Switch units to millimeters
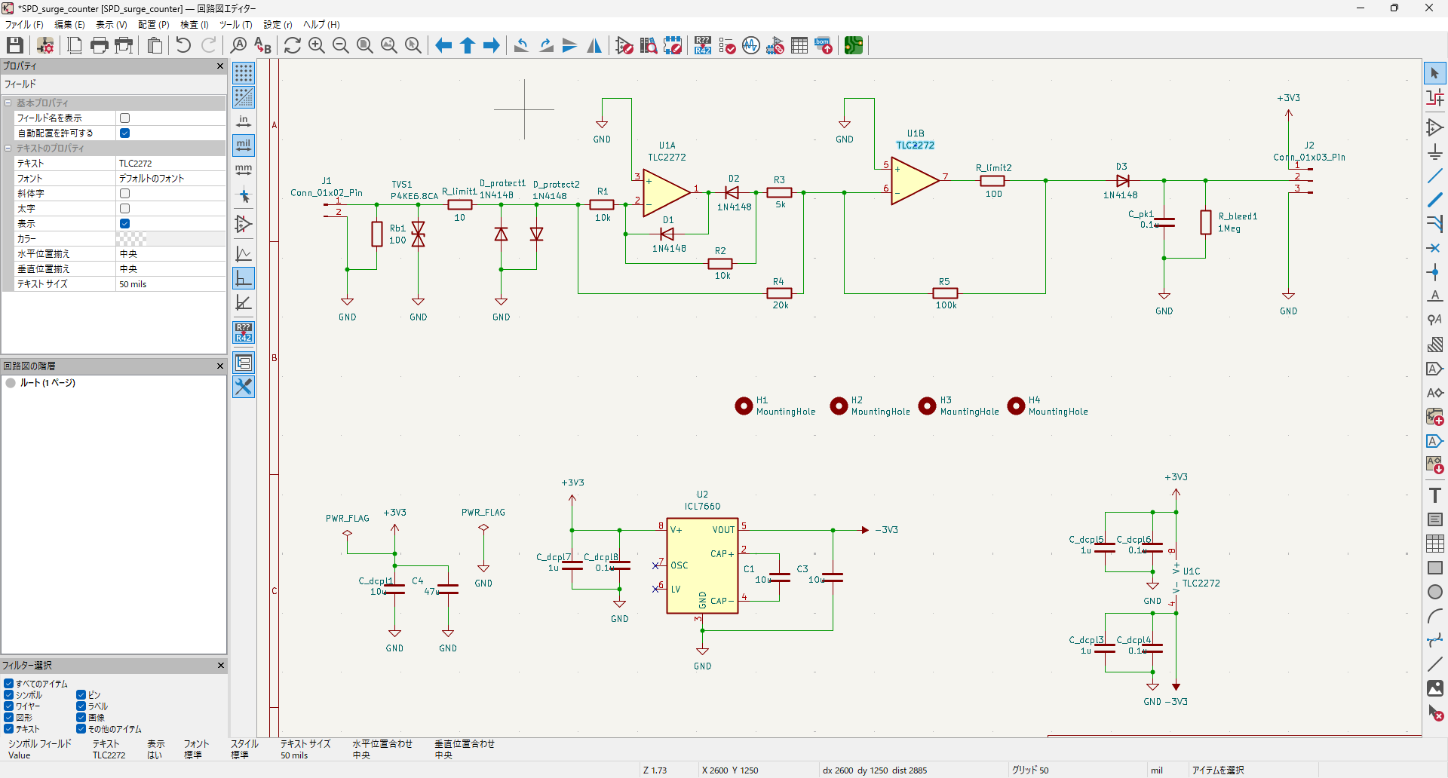The height and width of the screenshot is (778, 1448). tap(244, 170)
